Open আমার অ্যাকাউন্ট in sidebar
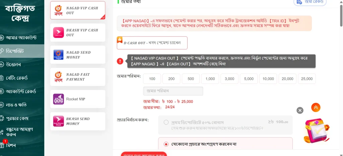This screenshot has height=156, width=343. (x=21, y=38)
